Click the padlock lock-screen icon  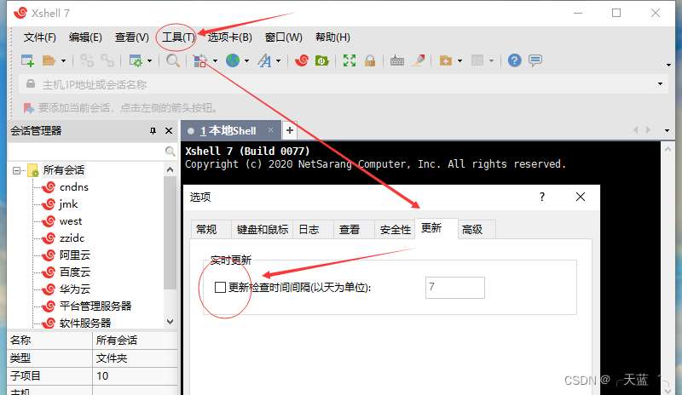pyautogui.click(x=370, y=60)
